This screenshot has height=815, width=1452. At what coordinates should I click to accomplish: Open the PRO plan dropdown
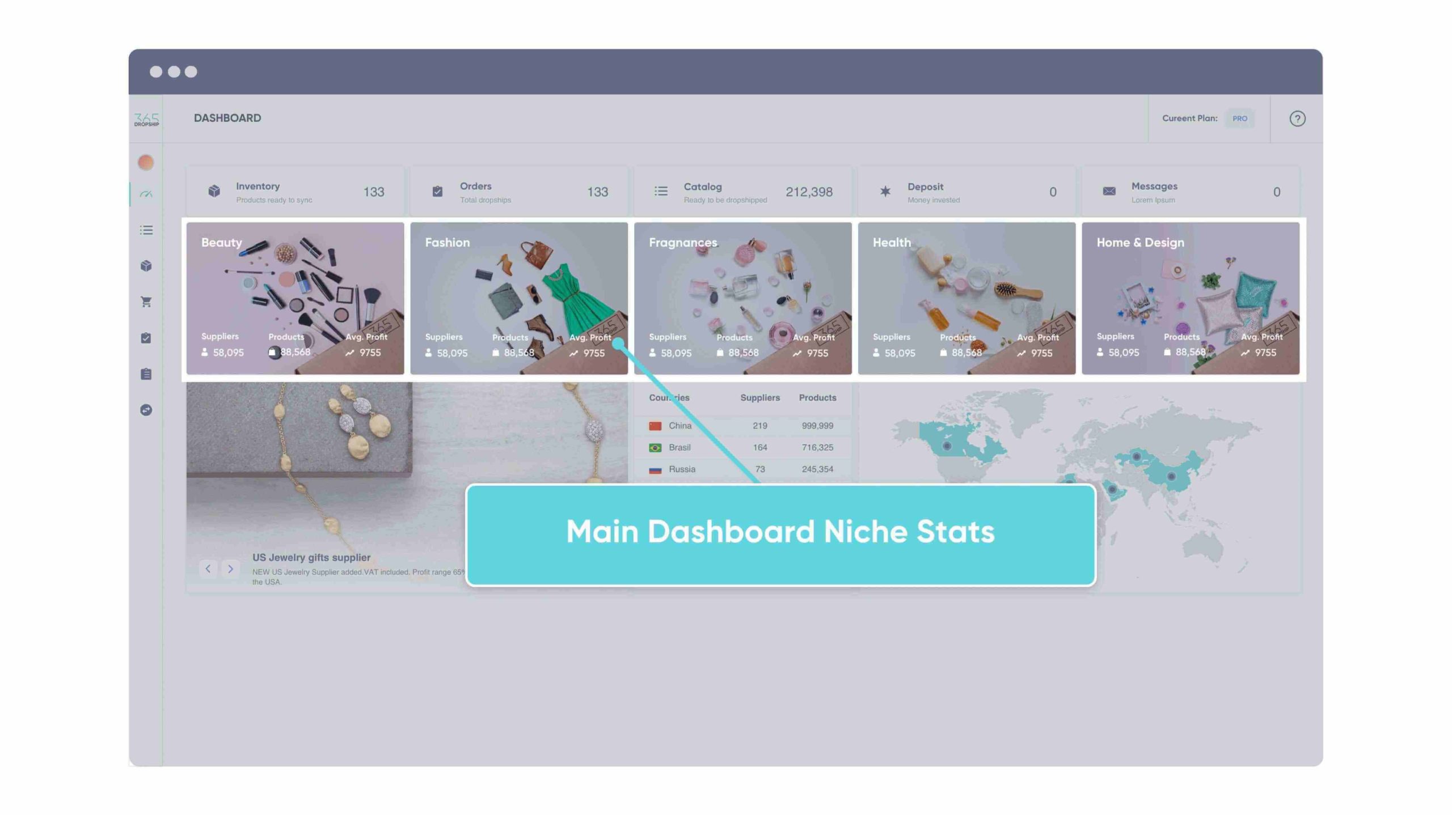[1239, 118]
